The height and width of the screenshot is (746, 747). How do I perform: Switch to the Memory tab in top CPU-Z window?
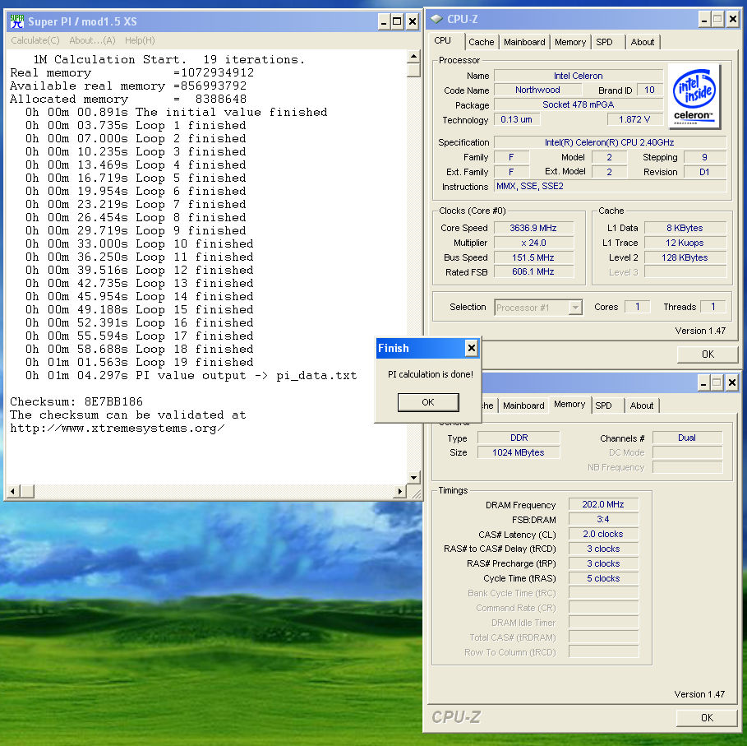pyautogui.click(x=569, y=42)
